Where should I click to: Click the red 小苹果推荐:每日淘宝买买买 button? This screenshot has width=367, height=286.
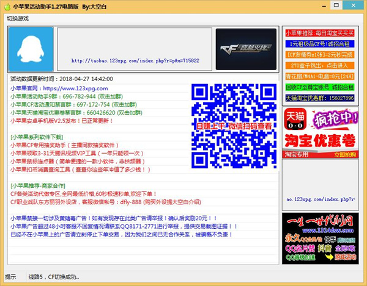(320, 33)
